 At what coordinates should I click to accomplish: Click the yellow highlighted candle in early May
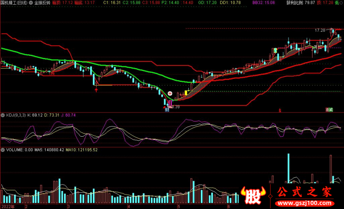pyautogui.click(x=186, y=93)
